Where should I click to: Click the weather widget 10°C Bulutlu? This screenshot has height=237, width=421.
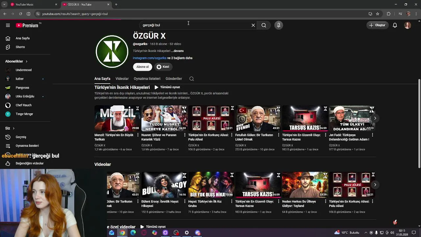pos(348,233)
